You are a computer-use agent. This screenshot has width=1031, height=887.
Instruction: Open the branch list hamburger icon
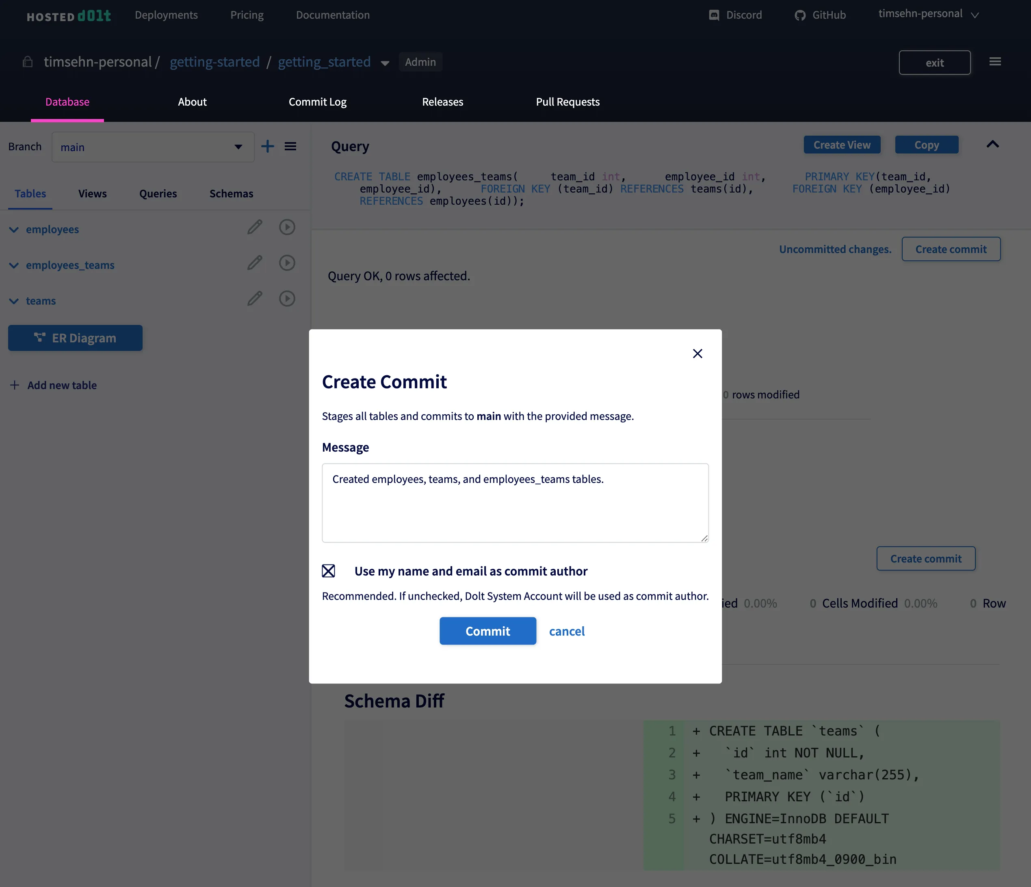290,146
